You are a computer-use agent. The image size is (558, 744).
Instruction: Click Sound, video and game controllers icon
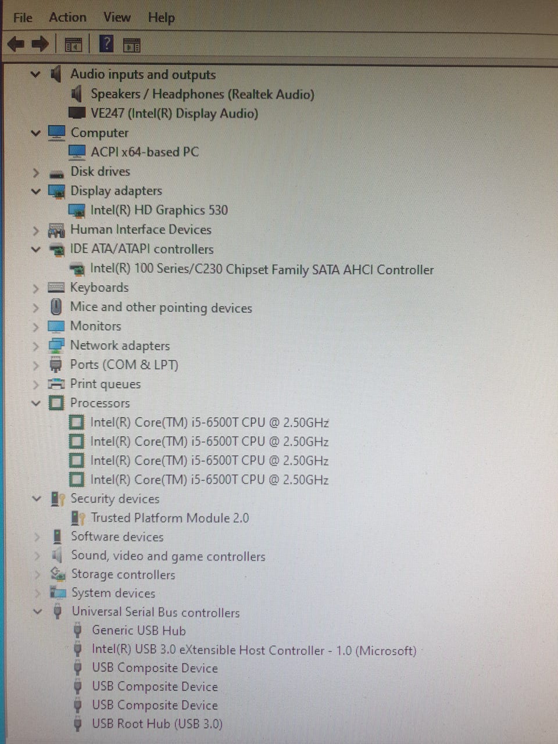click(57, 555)
